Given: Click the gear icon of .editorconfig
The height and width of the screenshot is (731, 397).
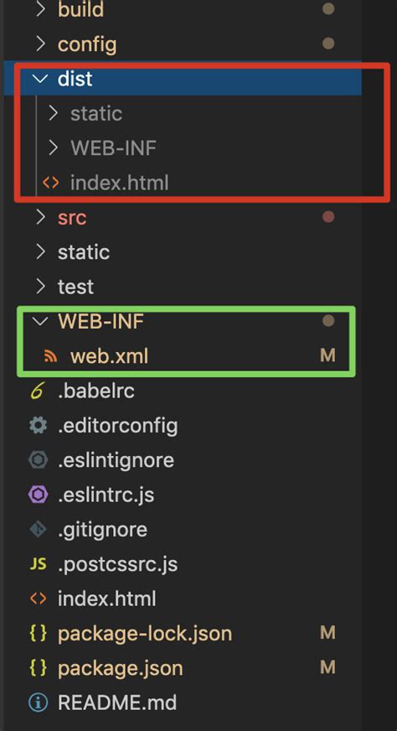Looking at the screenshot, I should coord(39,426).
